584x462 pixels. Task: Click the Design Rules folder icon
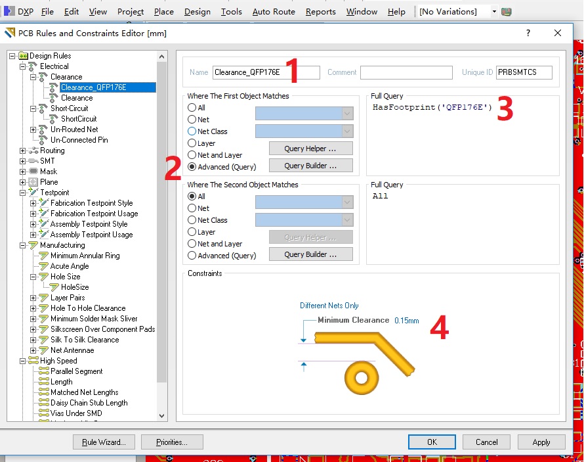click(x=23, y=56)
